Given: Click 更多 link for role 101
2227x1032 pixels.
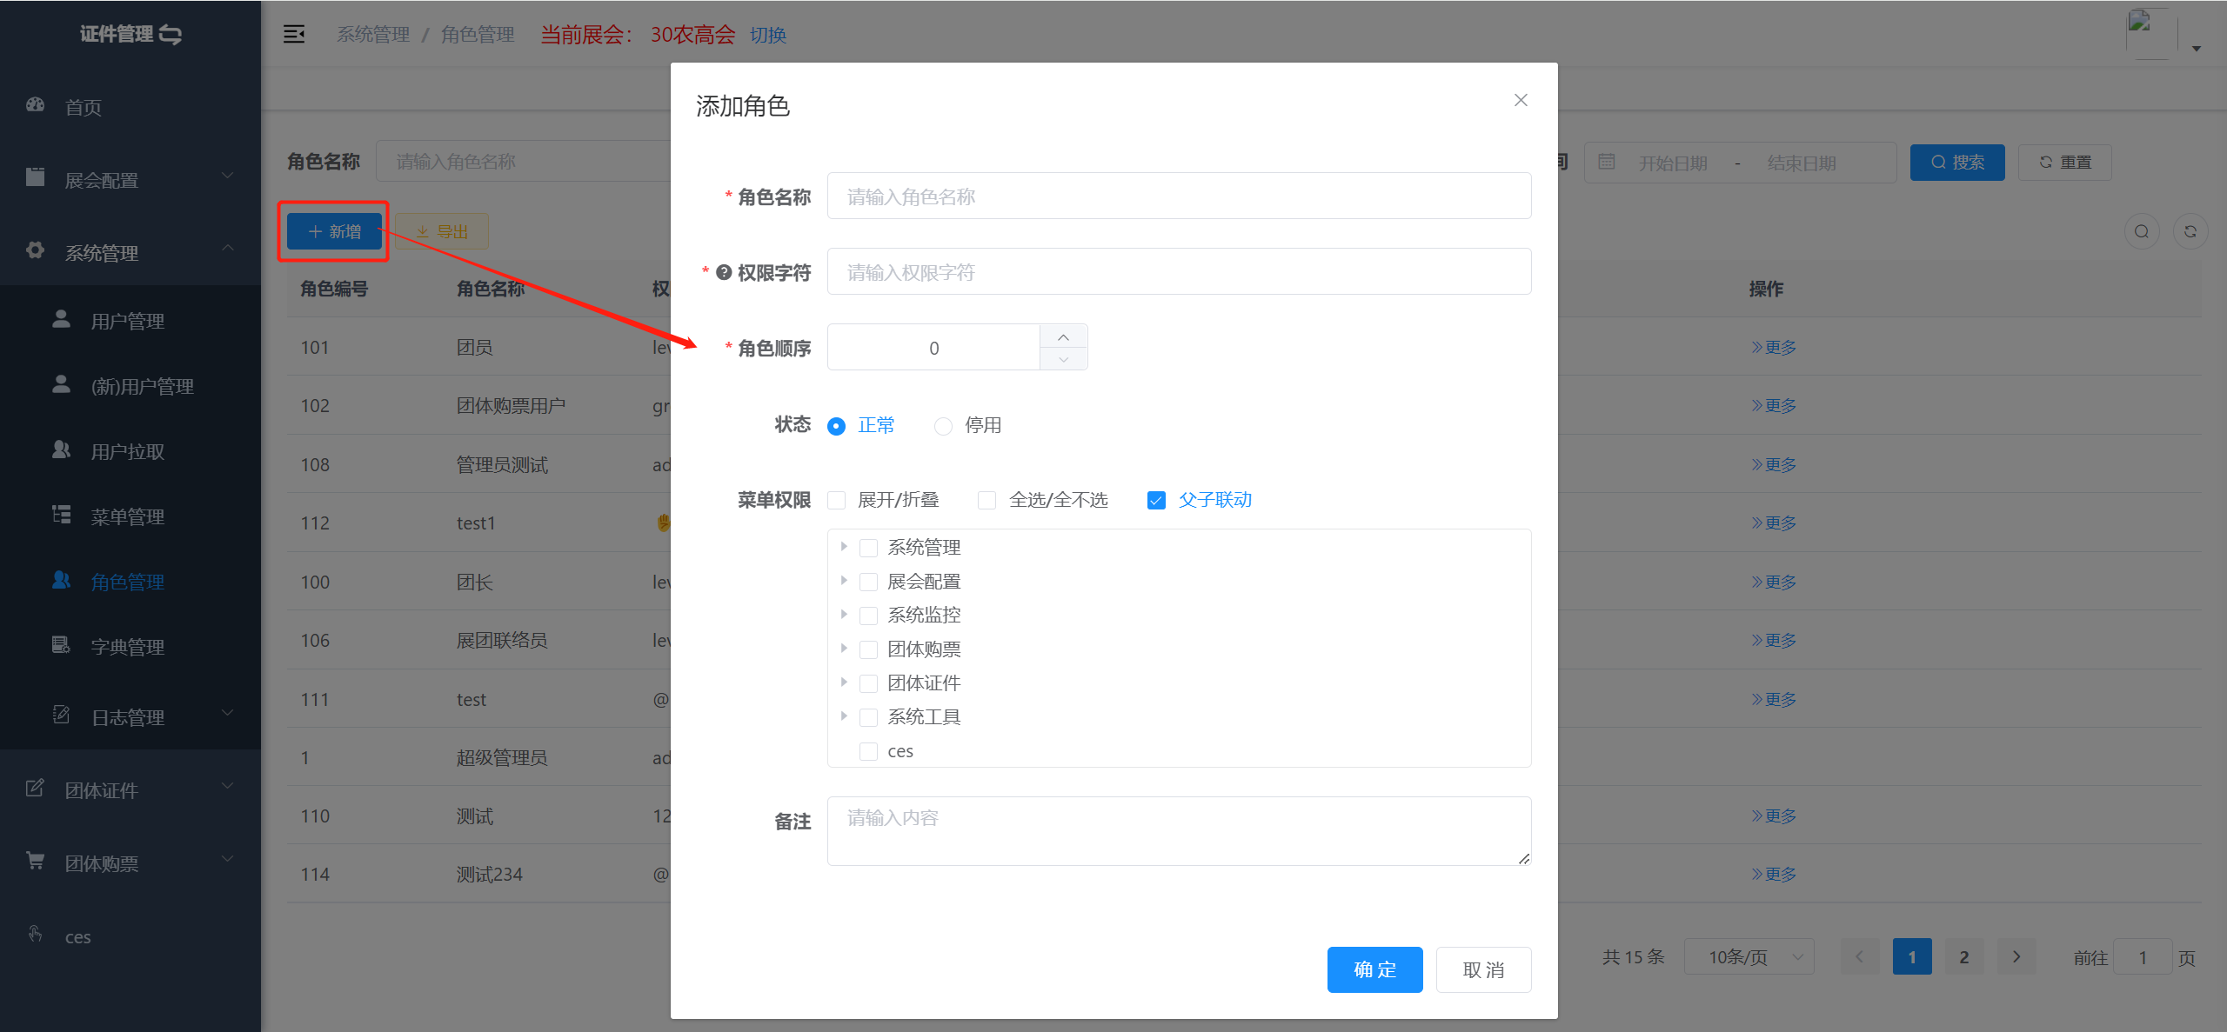Looking at the screenshot, I should tap(1774, 347).
